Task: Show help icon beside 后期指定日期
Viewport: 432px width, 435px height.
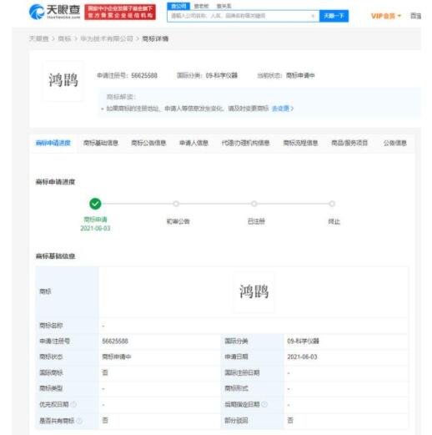Action: (x=264, y=404)
